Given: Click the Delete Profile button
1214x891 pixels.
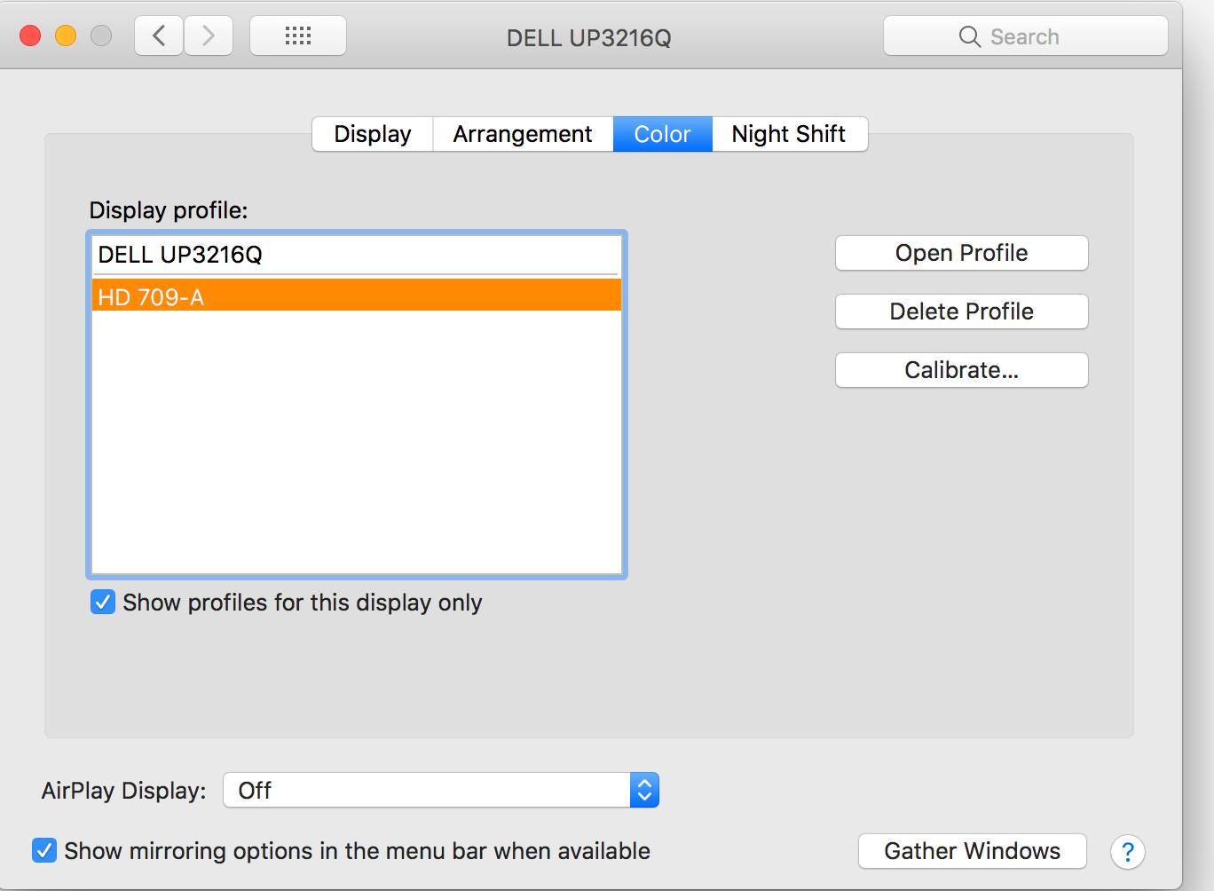Looking at the screenshot, I should point(961,311).
